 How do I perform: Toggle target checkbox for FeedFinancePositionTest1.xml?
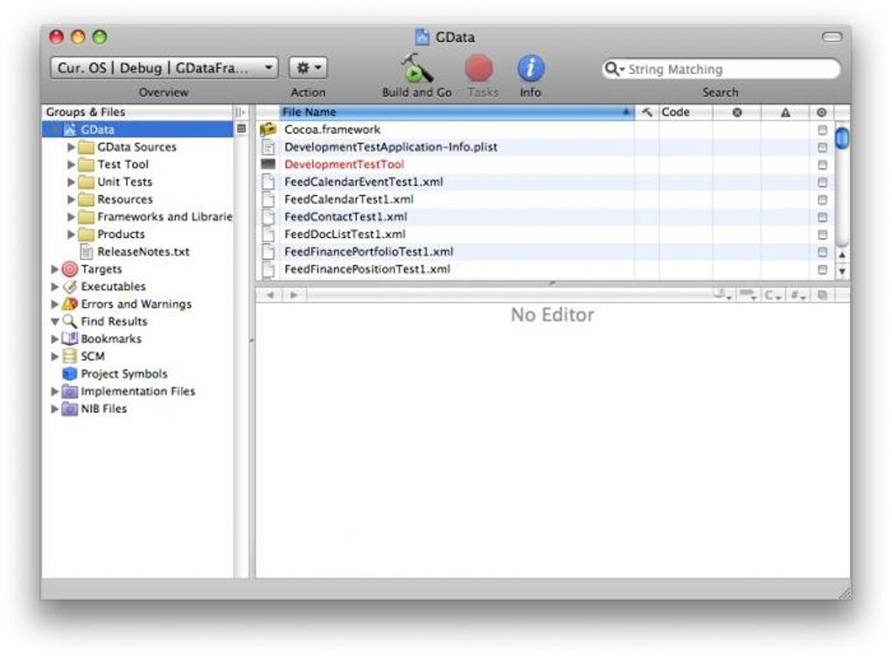coord(822,269)
